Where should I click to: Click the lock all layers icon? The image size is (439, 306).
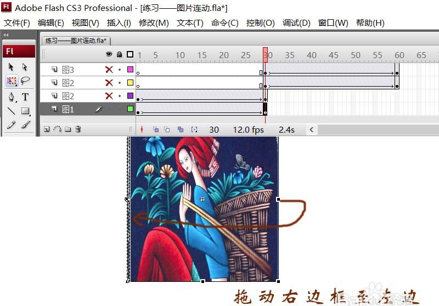[x=120, y=54]
